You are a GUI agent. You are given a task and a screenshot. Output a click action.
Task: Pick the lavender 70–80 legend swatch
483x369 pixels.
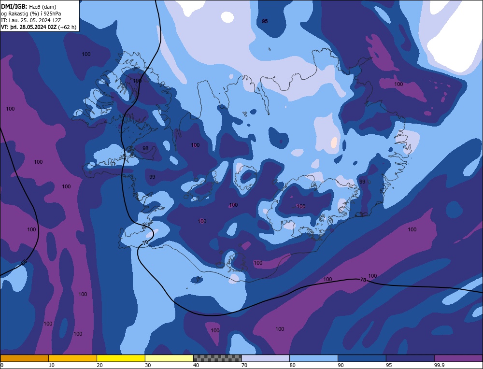point(266,358)
